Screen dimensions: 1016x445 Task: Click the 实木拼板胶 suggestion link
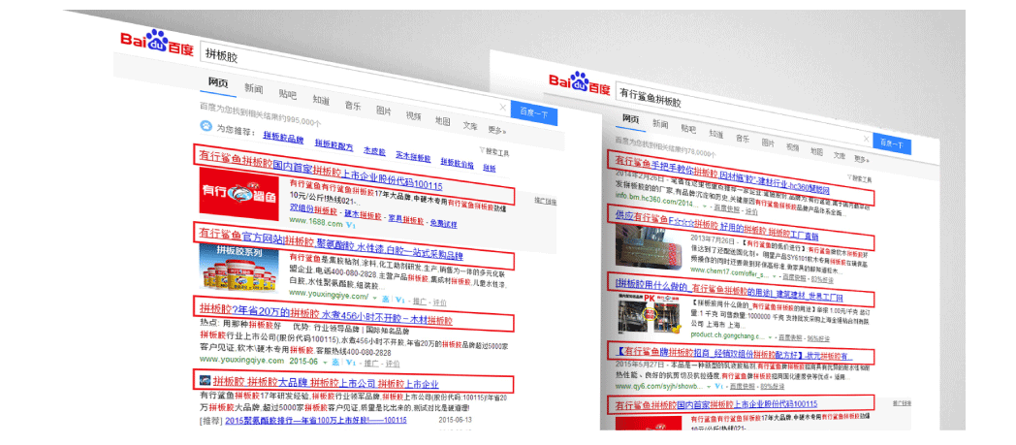413,157
